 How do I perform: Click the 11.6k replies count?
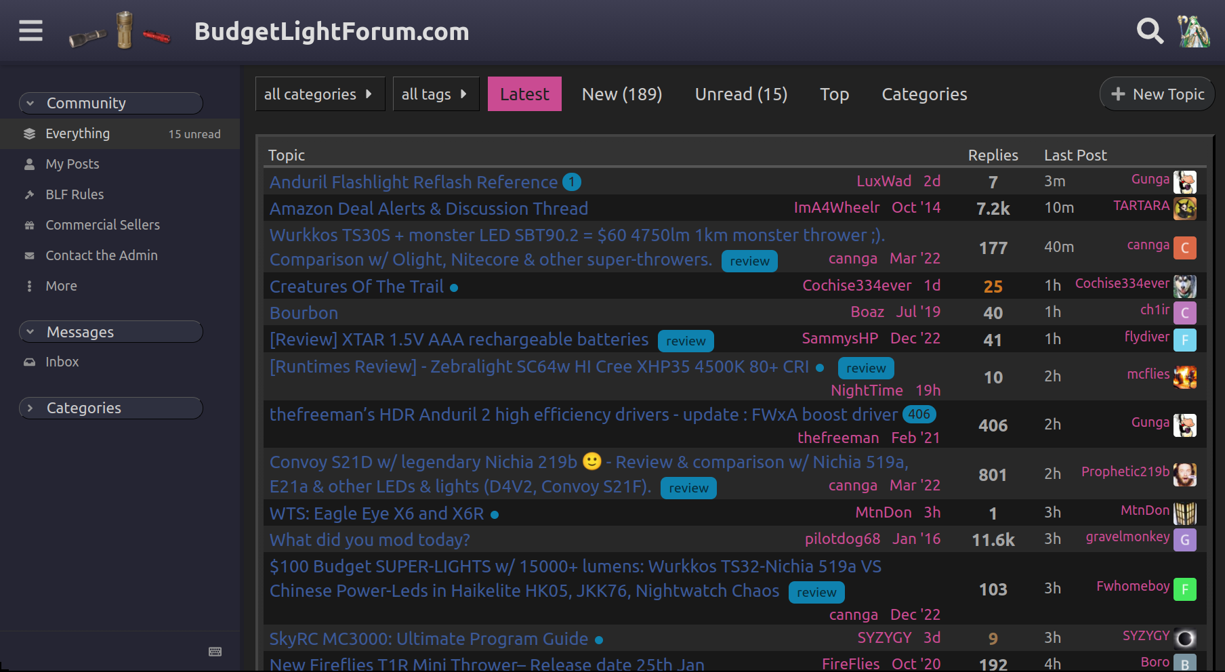coord(993,540)
